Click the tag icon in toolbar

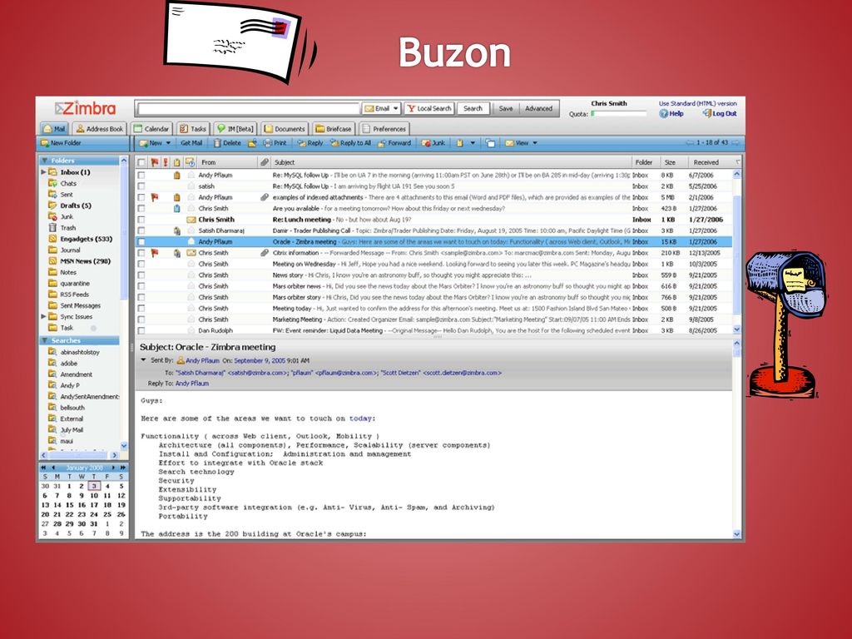[459, 143]
